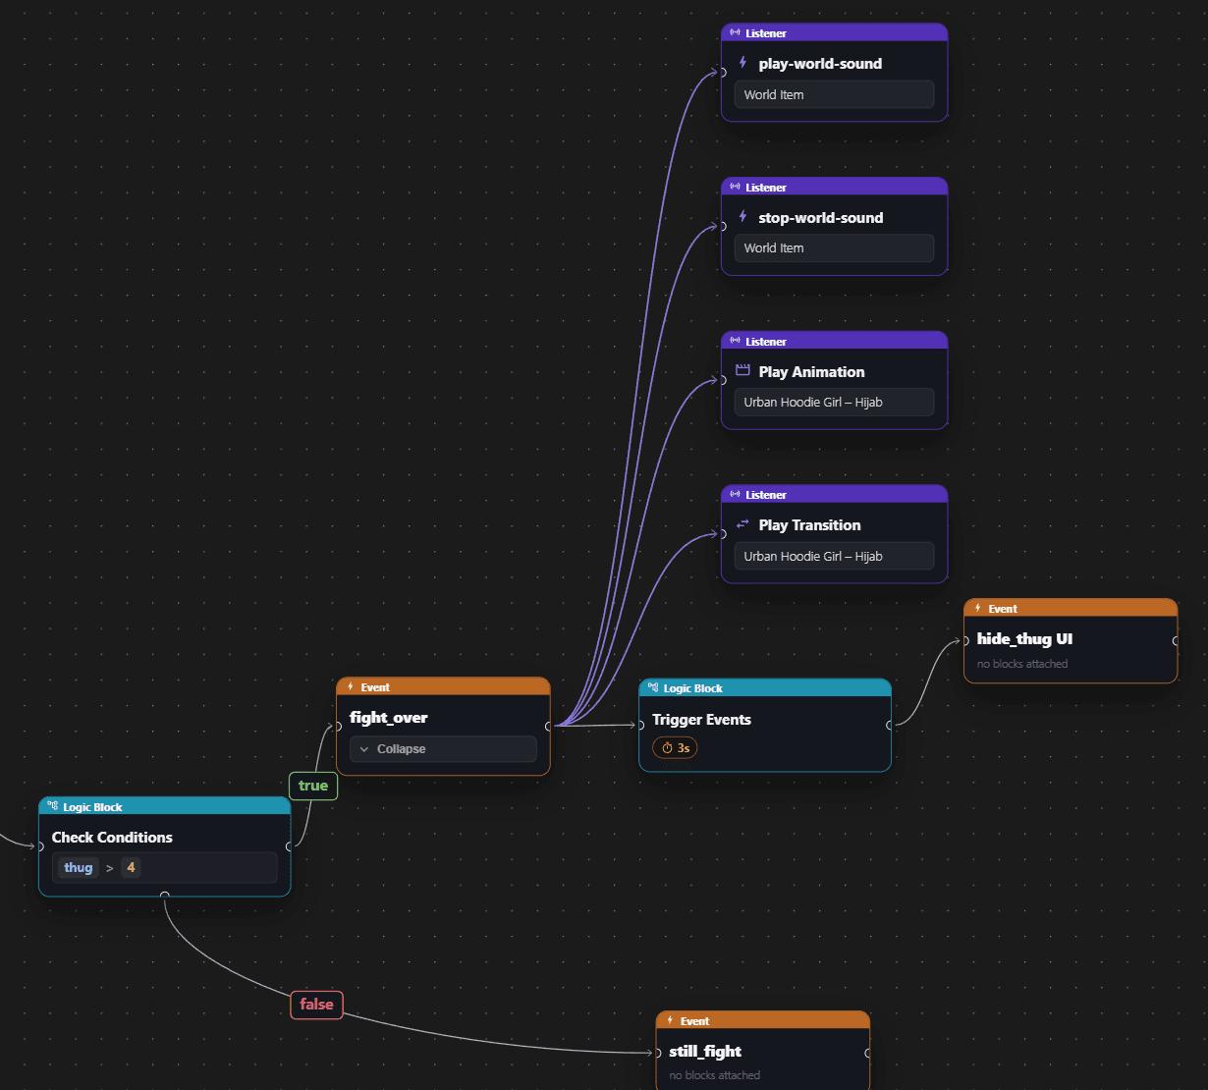Click the logic icon on the Check Conditions block header

pyautogui.click(x=53, y=806)
